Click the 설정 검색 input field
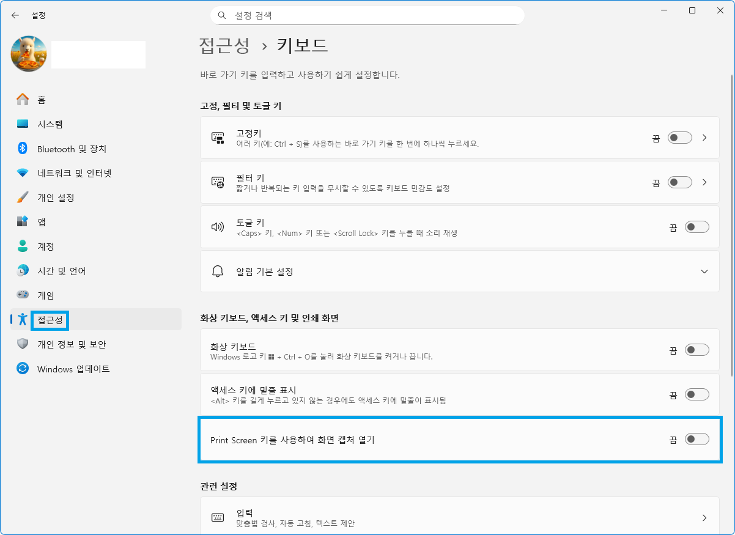This screenshot has height=535, width=735. coord(367,15)
